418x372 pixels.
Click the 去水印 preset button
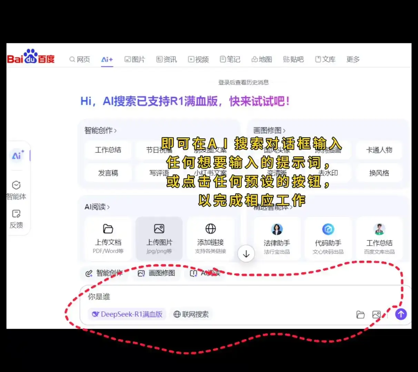[328, 173]
